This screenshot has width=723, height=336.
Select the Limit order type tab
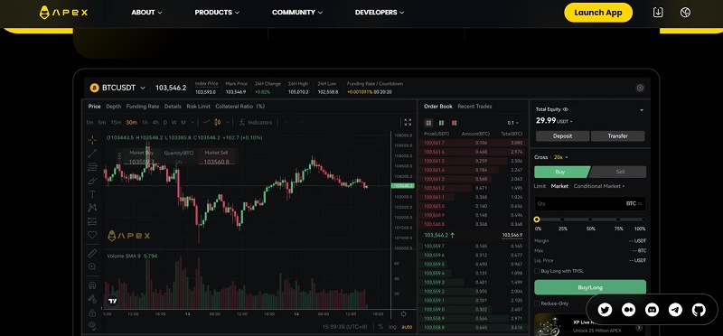coord(540,186)
